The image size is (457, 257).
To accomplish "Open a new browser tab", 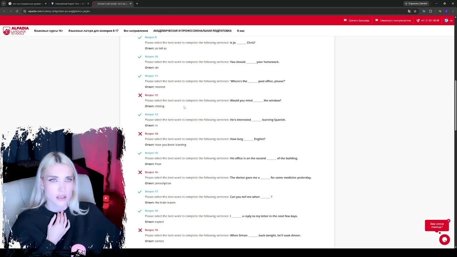I will (x=137, y=4).
